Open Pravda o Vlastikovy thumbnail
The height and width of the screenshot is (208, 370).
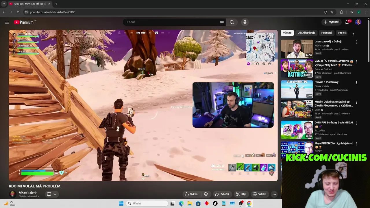tap(297, 89)
